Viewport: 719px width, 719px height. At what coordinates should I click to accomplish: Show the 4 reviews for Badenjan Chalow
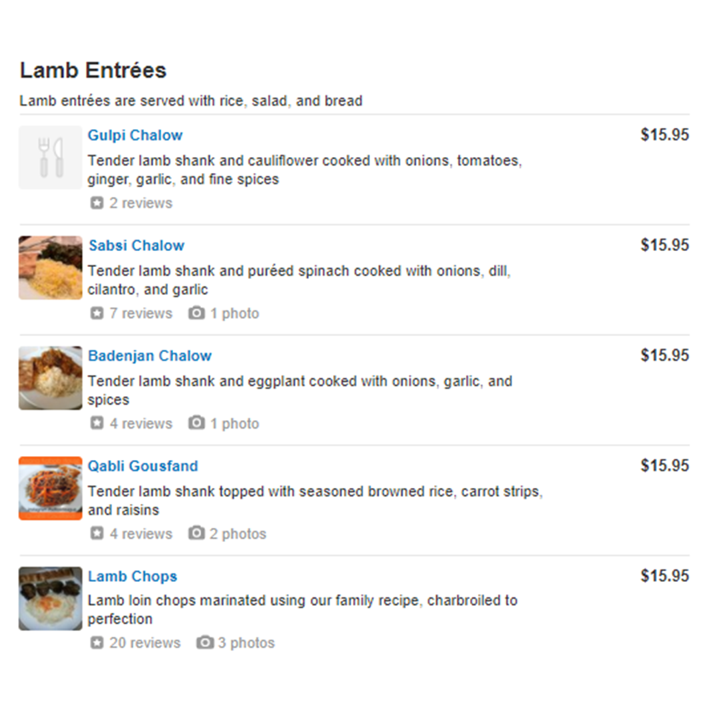point(140,423)
